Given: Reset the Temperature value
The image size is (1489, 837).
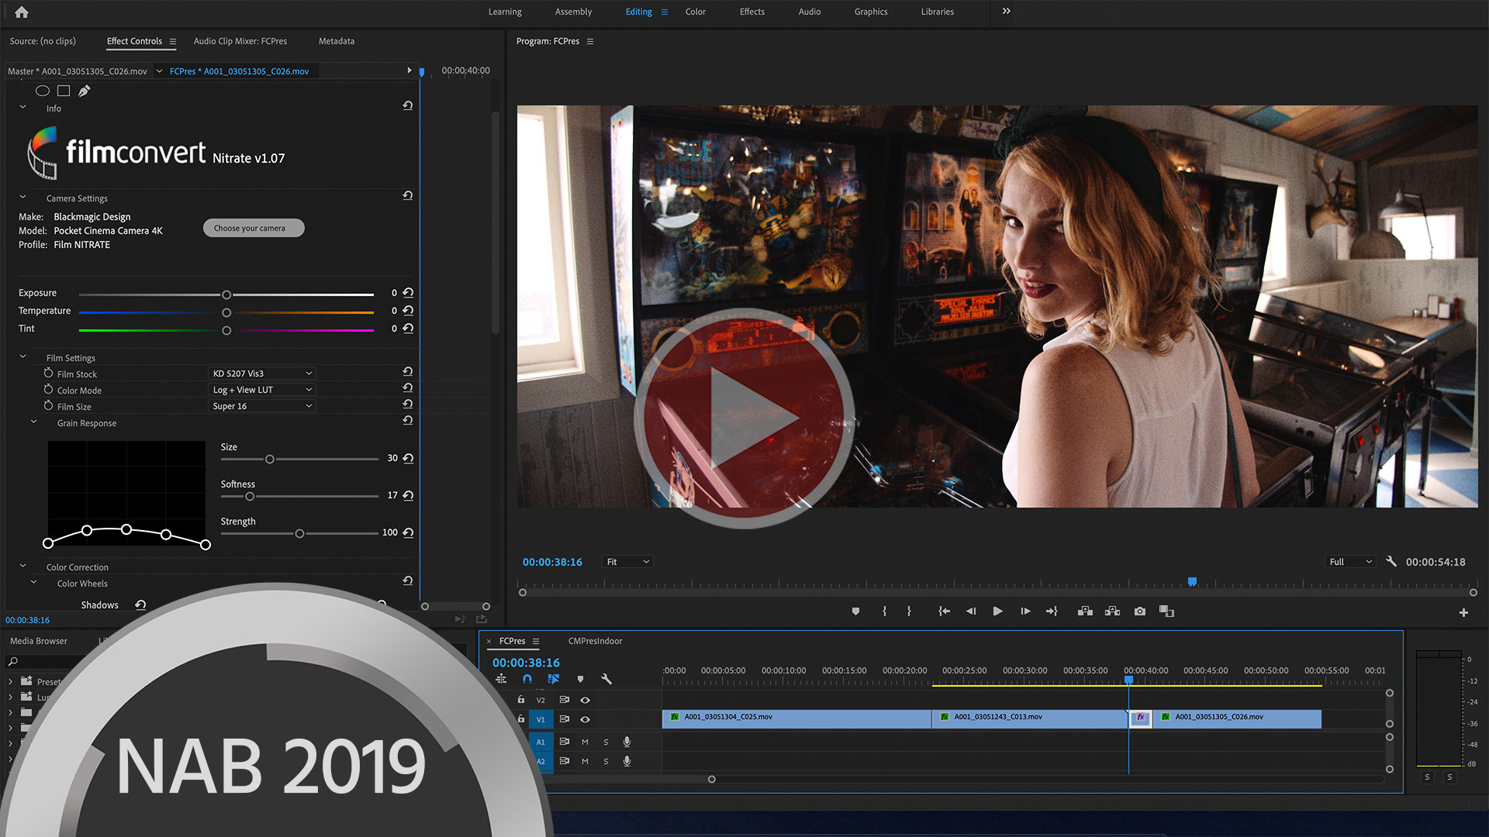Looking at the screenshot, I should click(408, 311).
